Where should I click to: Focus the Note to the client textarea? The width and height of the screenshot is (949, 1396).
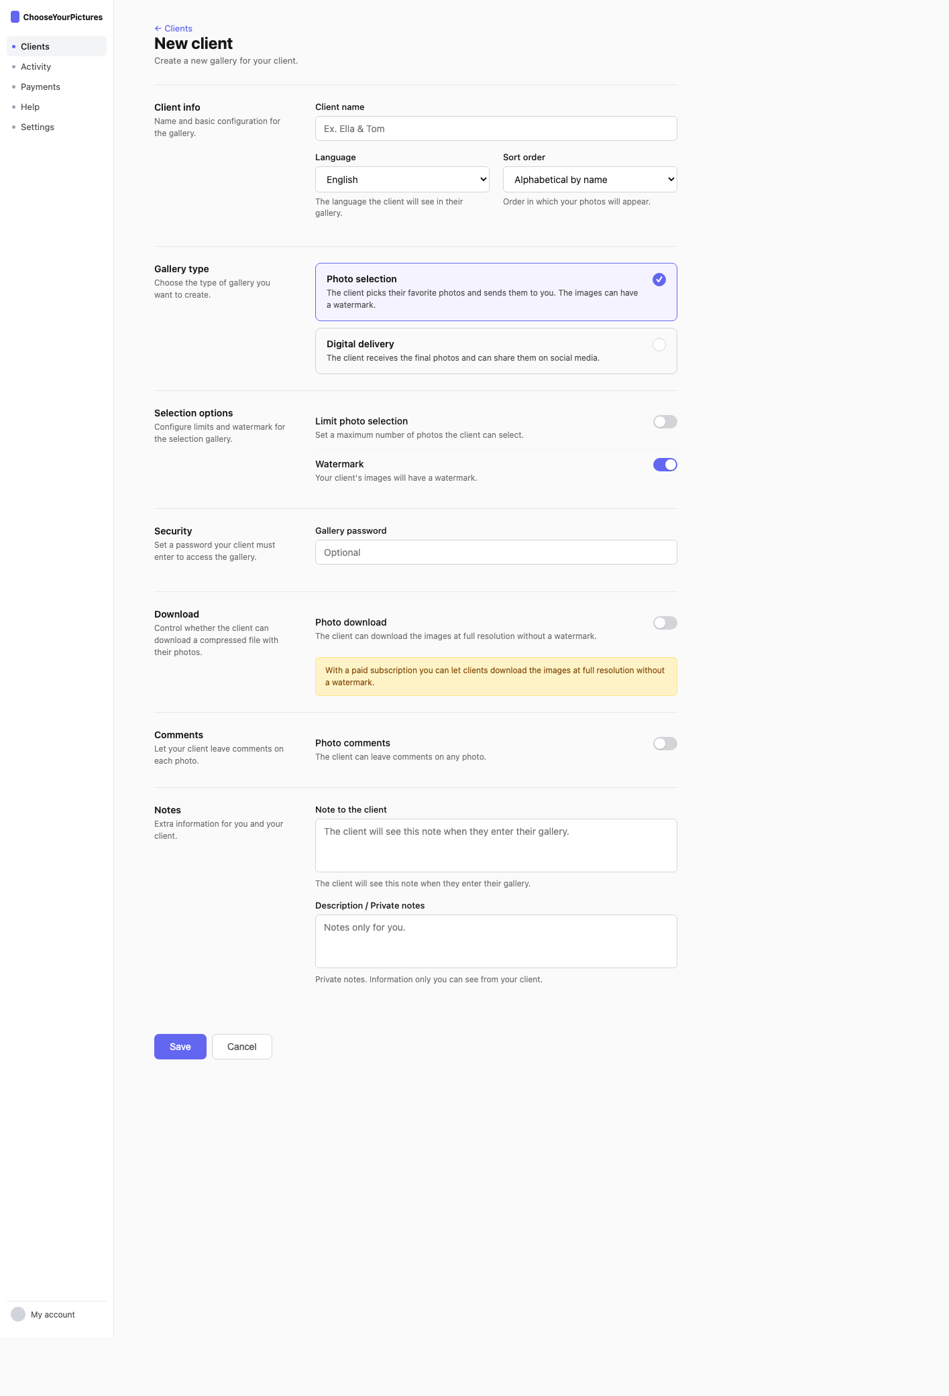click(x=496, y=846)
